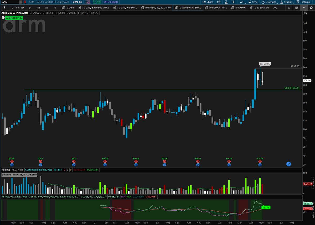Click the ARM symbol input field
Screen dimensions: 315x225
click(10, 2)
